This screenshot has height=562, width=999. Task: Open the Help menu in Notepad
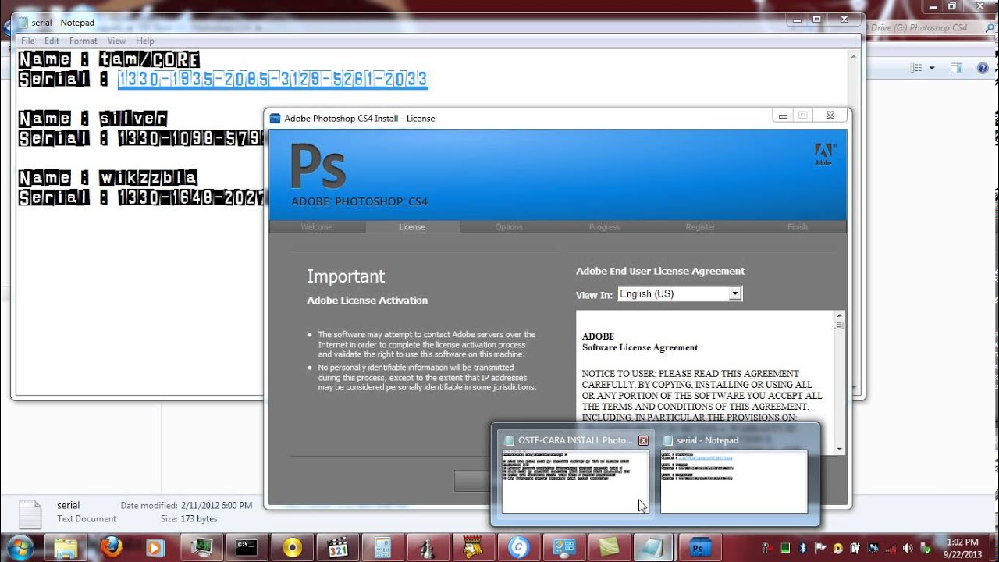[145, 41]
